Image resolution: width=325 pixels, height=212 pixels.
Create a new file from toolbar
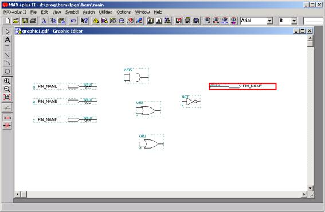[x=7, y=21]
